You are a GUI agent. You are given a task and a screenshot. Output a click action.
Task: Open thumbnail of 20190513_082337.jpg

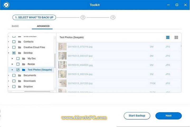(x=62, y=56)
